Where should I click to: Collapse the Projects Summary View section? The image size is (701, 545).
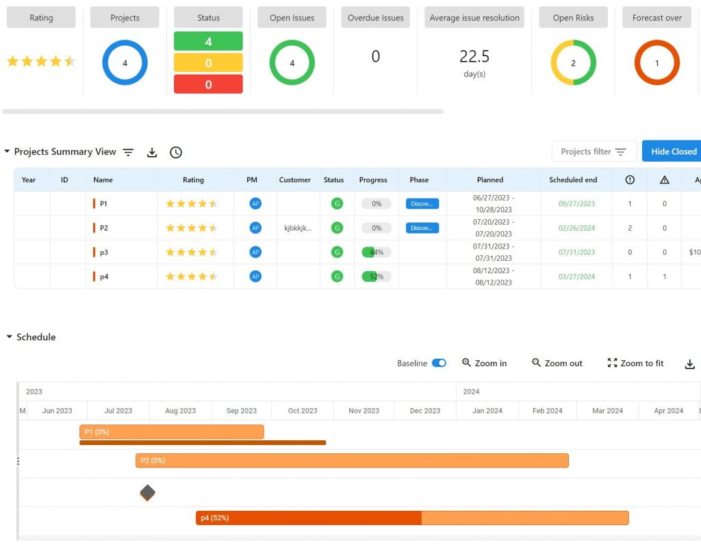pos(7,151)
